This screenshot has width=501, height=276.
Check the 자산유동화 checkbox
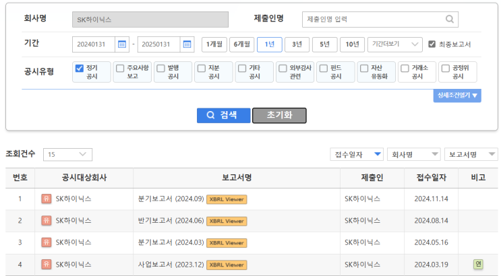point(364,68)
